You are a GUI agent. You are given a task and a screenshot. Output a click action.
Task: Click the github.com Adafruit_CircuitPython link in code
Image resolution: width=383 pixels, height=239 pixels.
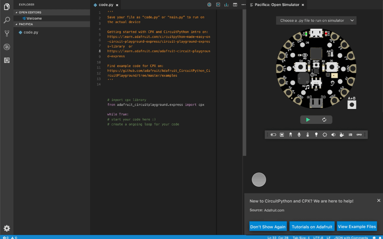[x=159, y=73]
